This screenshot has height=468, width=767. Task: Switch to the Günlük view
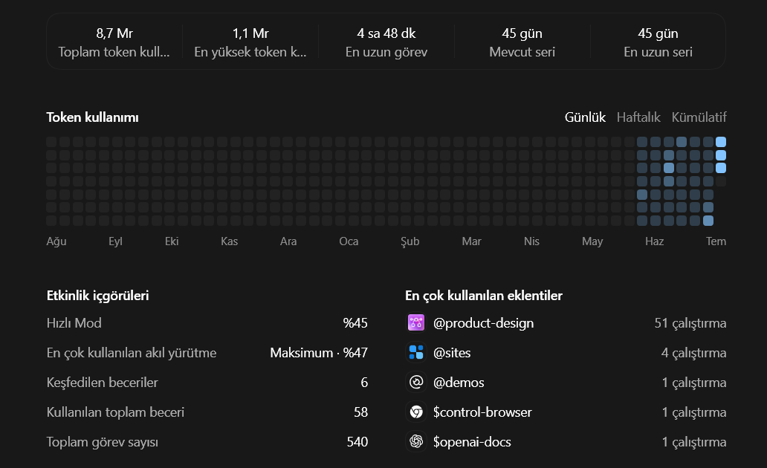click(585, 117)
